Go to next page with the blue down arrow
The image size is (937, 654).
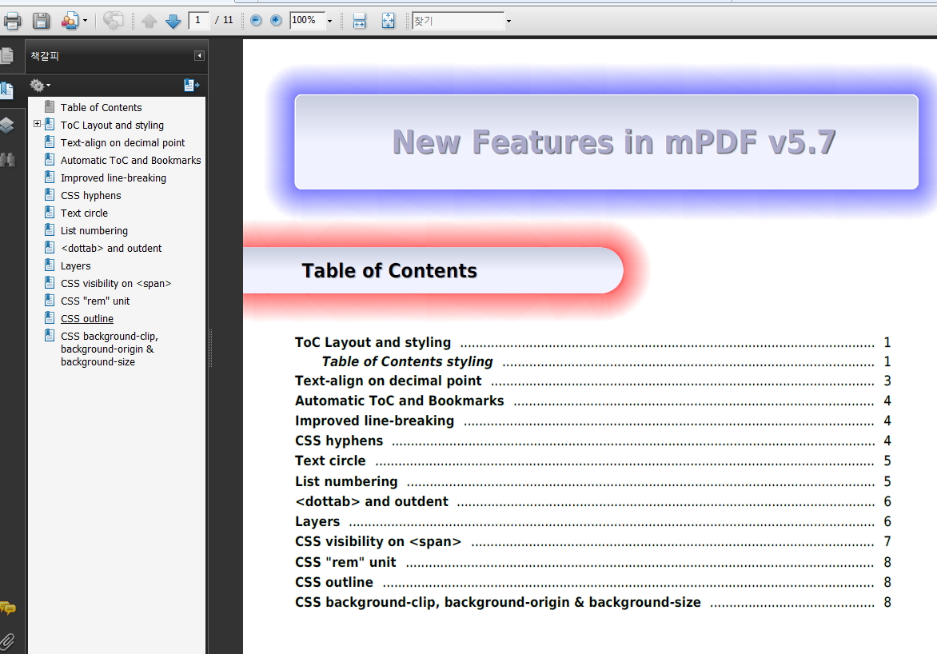point(173,22)
